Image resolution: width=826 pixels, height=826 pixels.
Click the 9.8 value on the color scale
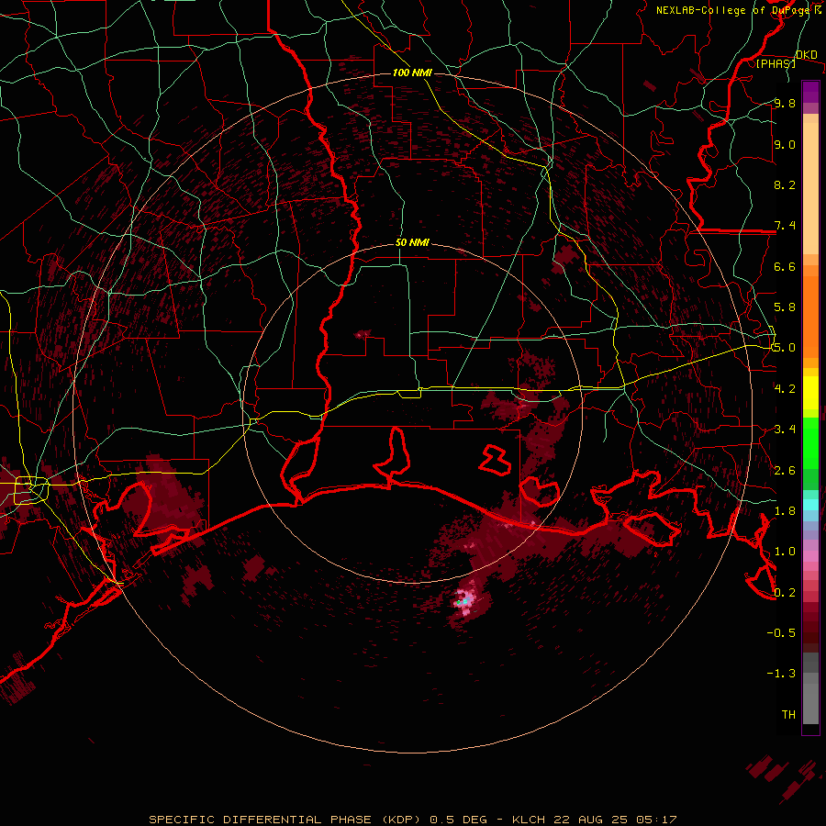(785, 104)
